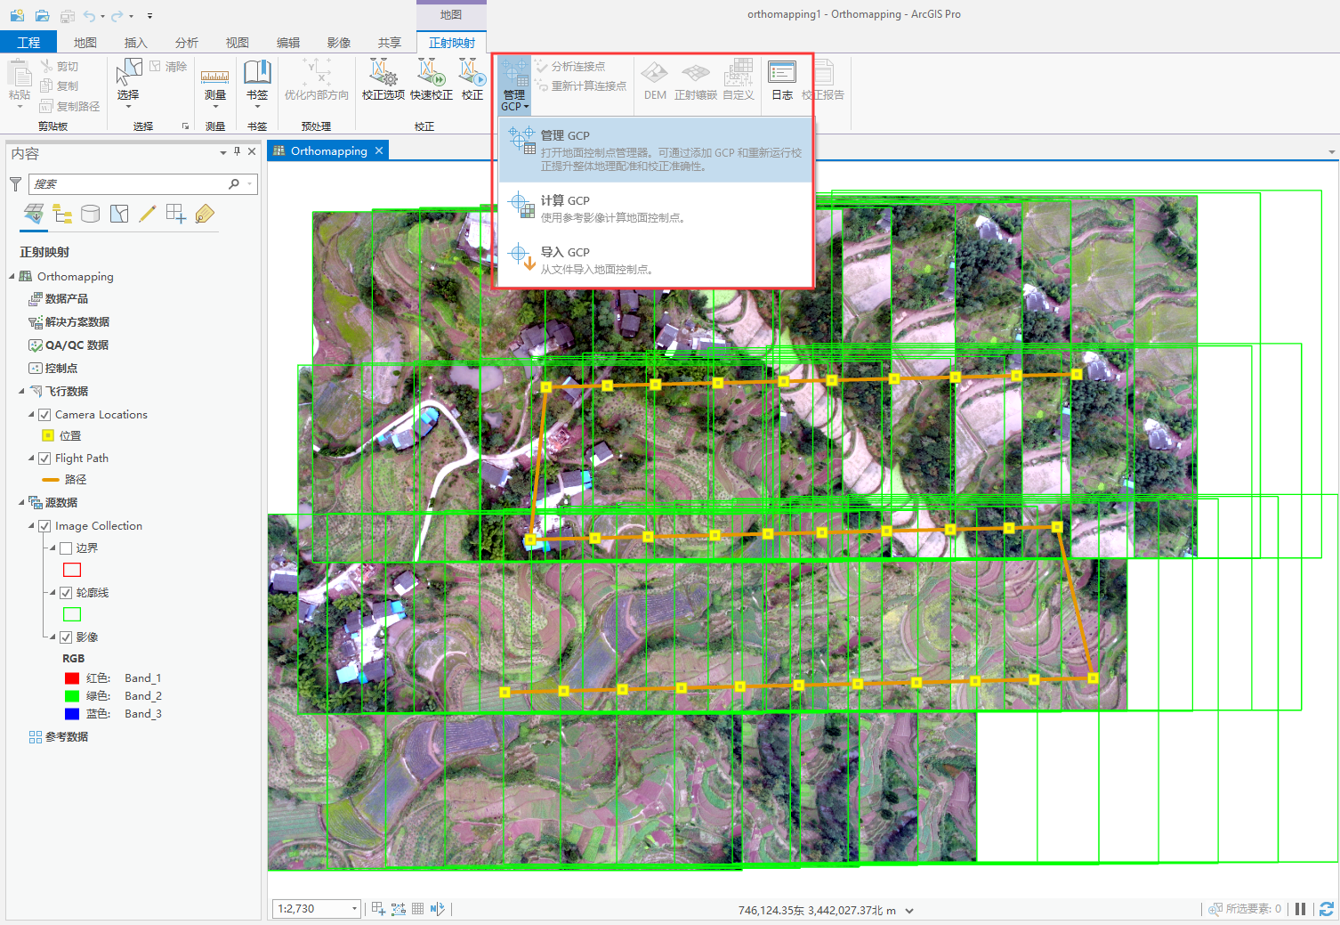Click the 正射镶嵌 (Orthomosaic) icon
Viewport: 1340px width, 925px height.
(695, 80)
